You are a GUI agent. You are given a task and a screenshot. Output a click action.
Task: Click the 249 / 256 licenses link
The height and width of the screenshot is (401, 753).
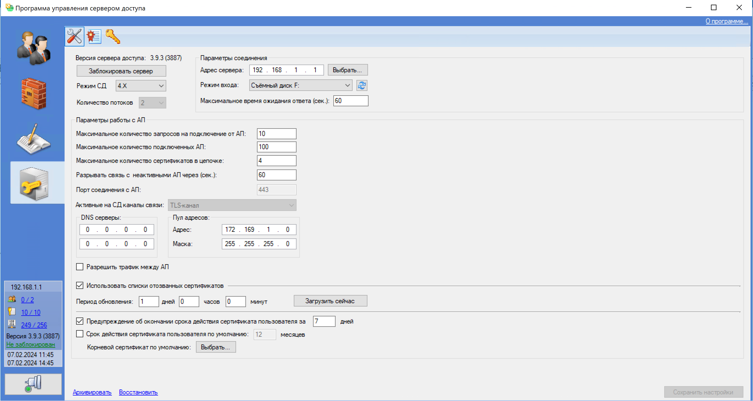34,325
